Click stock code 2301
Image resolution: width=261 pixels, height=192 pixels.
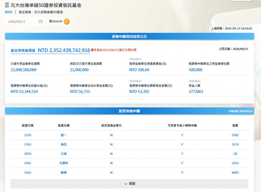(x=28, y=163)
